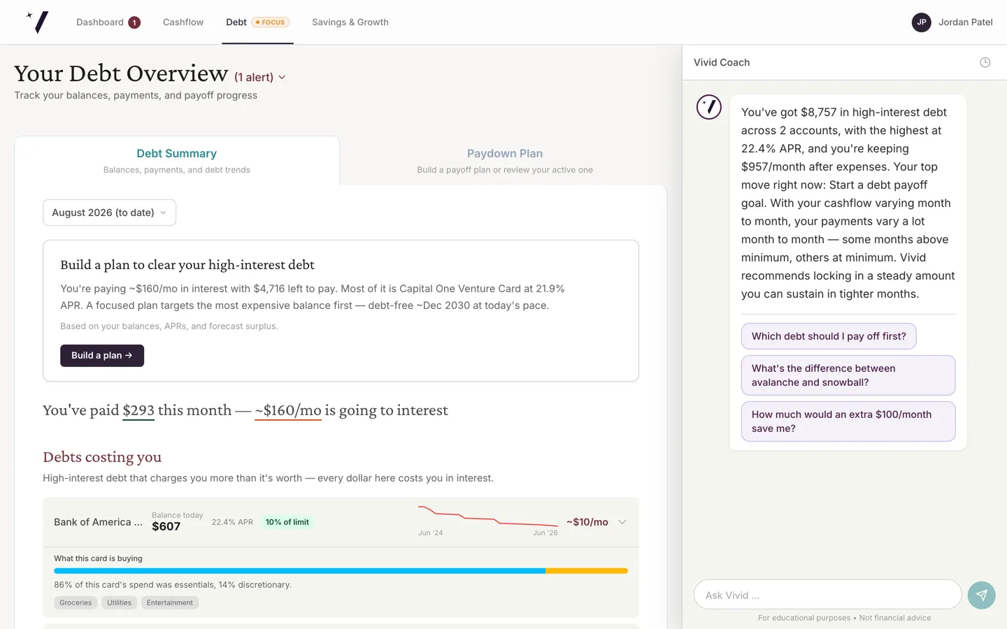The height and width of the screenshot is (629, 1007).
Task: Click the ~$160/mo interest link
Action: (288, 410)
